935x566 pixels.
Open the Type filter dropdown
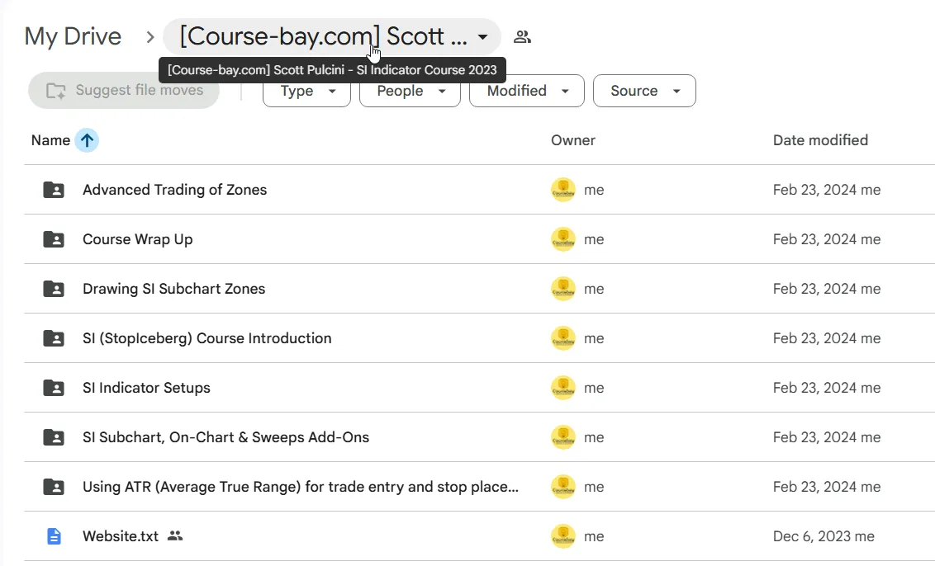(x=306, y=91)
